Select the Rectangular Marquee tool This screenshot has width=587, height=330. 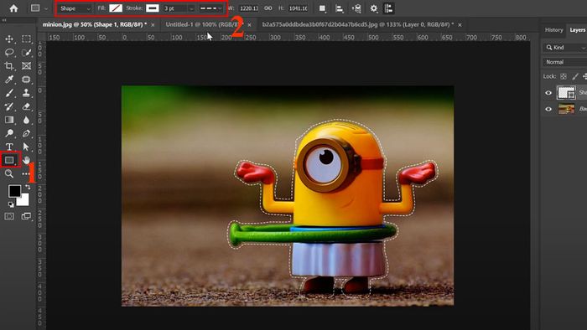click(26, 39)
